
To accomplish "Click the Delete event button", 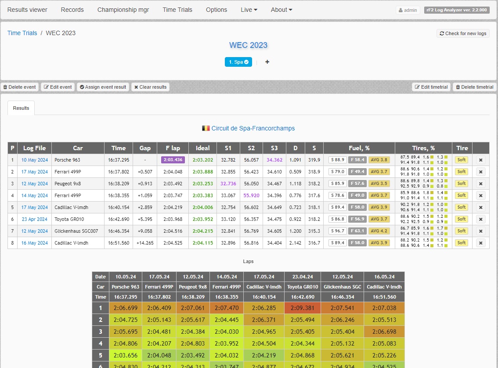I will 19,87.
